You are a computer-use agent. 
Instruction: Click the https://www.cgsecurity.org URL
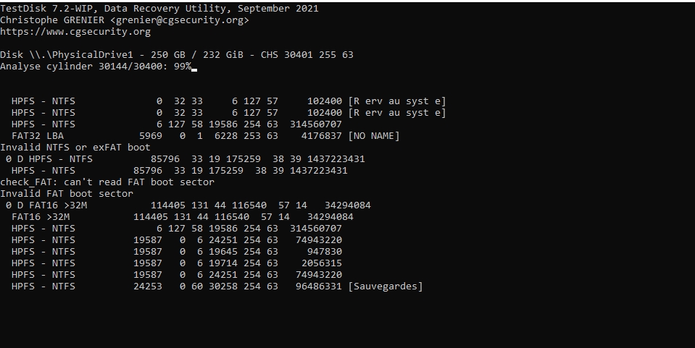(x=75, y=32)
